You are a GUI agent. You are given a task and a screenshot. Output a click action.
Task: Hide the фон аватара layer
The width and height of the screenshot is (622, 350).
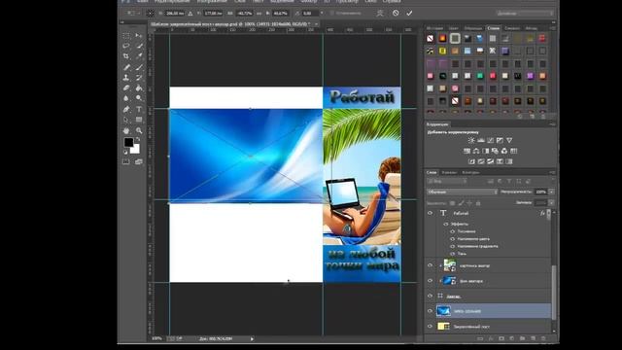tap(430, 281)
